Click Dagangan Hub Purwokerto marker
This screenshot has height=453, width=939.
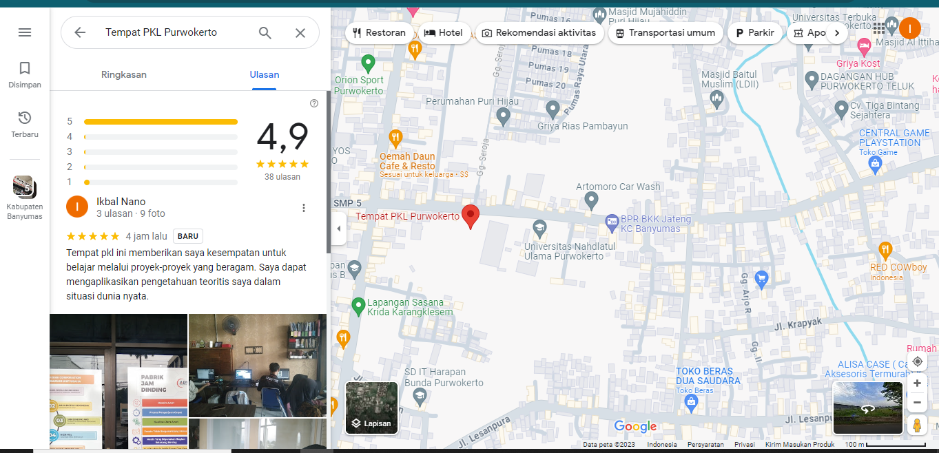(812, 81)
